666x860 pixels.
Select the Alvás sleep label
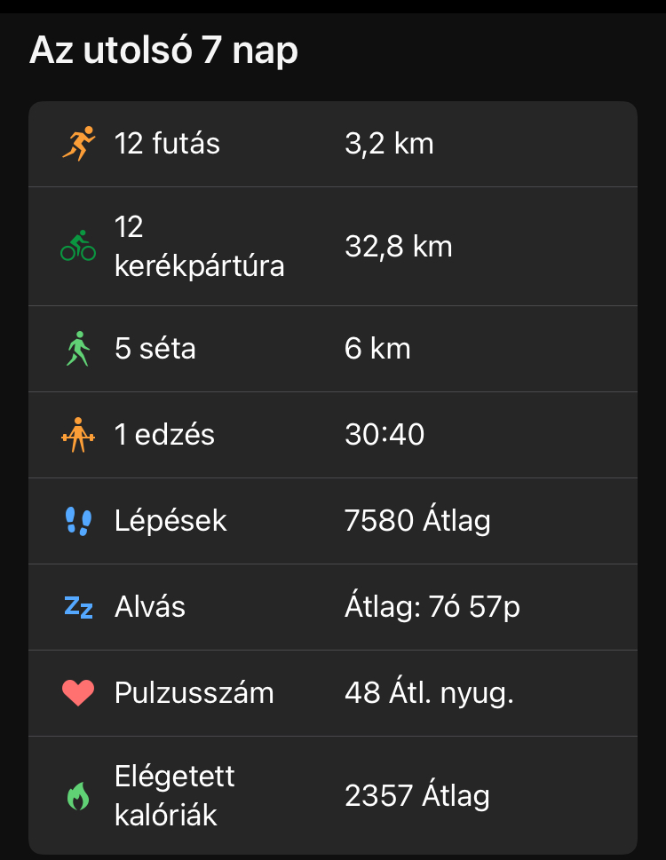pos(150,607)
